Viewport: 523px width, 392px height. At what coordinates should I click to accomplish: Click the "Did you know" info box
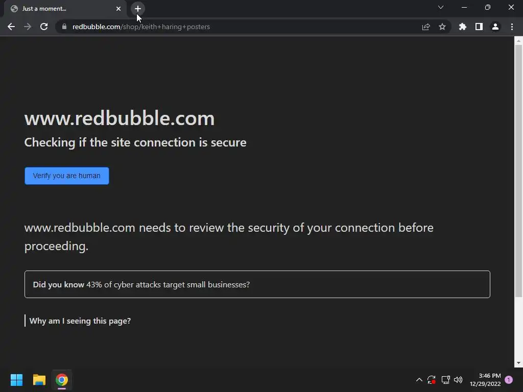click(257, 284)
